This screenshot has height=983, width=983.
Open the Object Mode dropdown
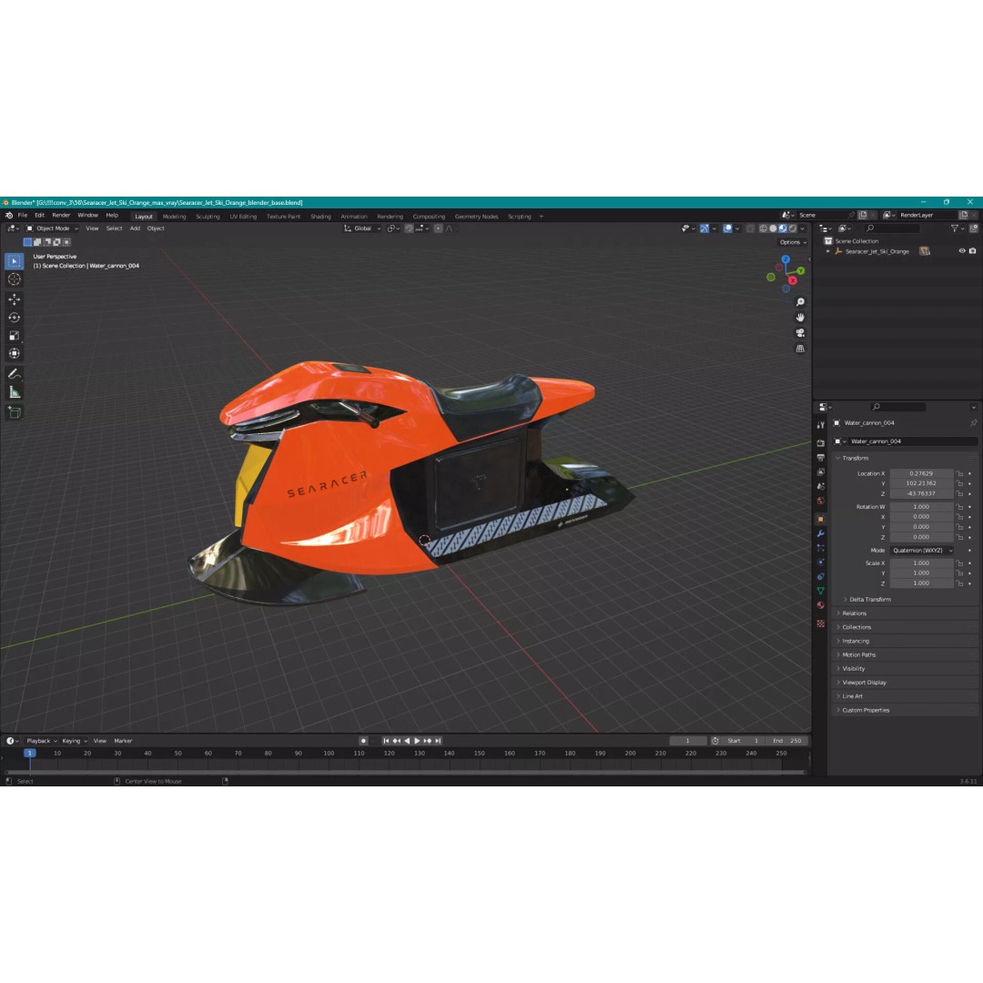[53, 228]
